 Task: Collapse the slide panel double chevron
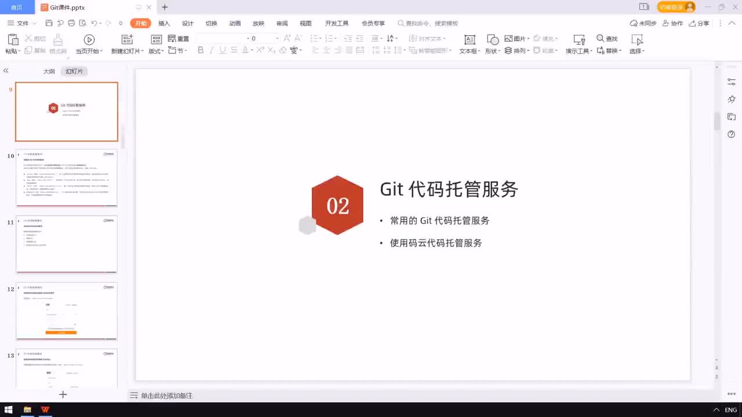click(6, 71)
